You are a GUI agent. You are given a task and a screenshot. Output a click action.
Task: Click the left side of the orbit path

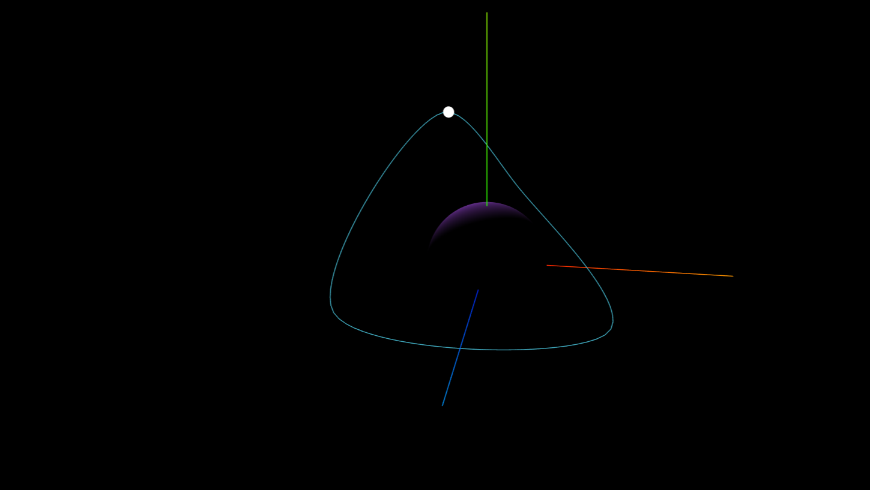331,300
